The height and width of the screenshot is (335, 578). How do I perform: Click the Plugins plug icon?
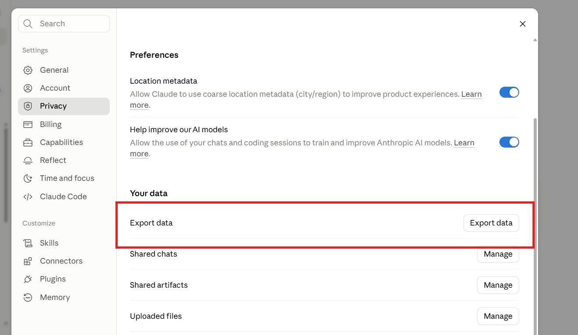[x=28, y=279]
